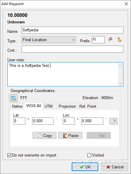
Task: Switch to the Native tab
Action: pyautogui.click(x=17, y=106)
